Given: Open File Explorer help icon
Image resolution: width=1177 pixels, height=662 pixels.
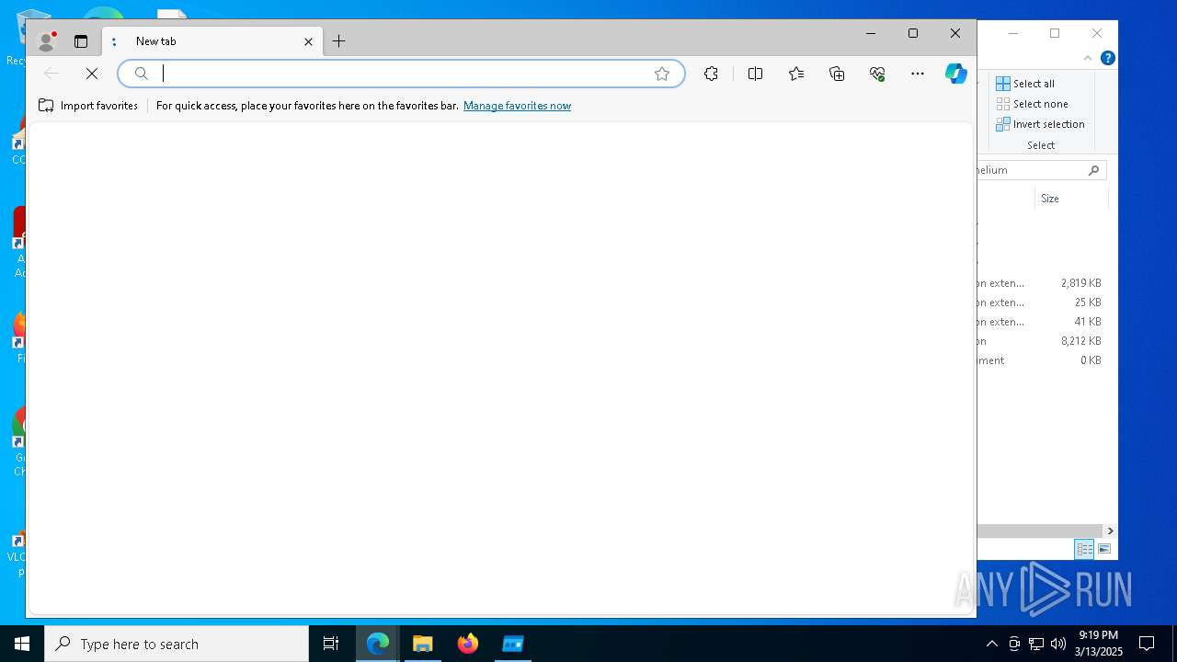Looking at the screenshot, I should tap(1108, 58).
